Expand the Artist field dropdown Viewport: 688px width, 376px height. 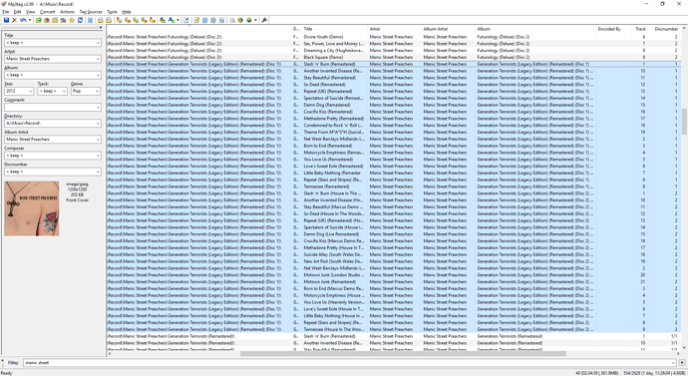98,59
